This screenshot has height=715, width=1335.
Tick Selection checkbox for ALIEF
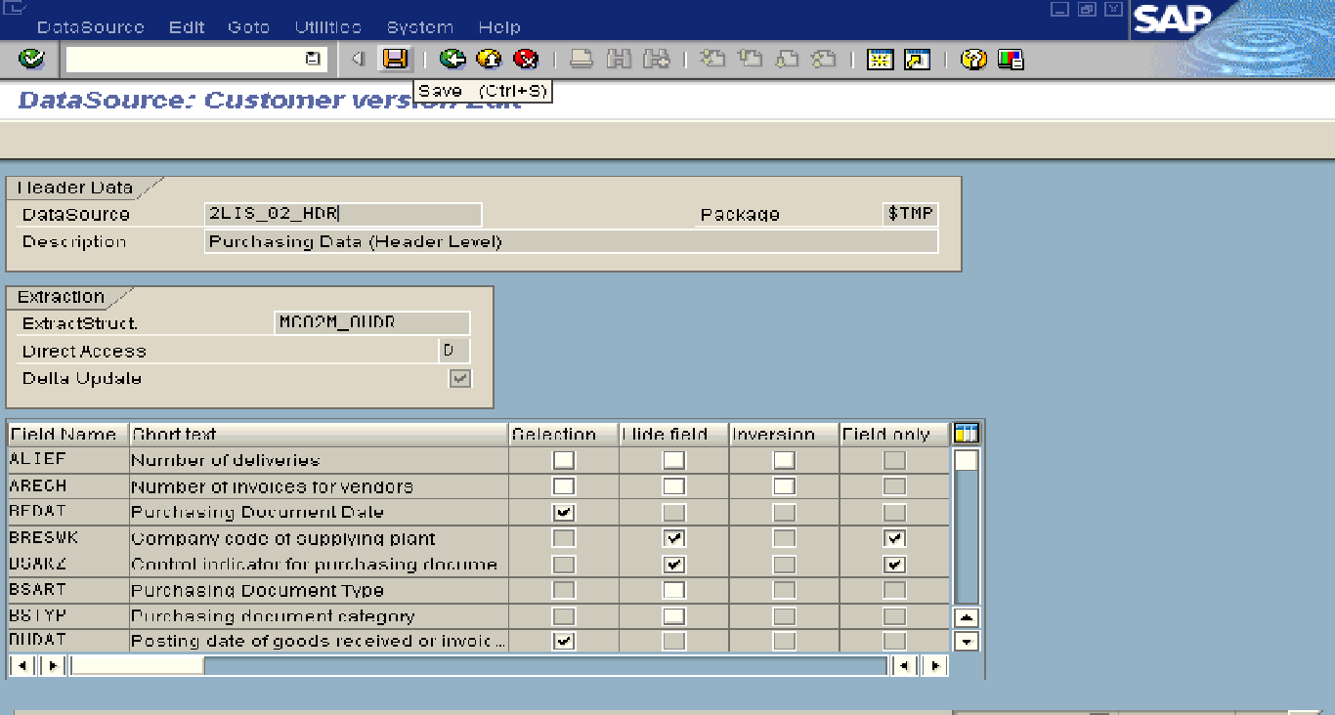point(564,460)
